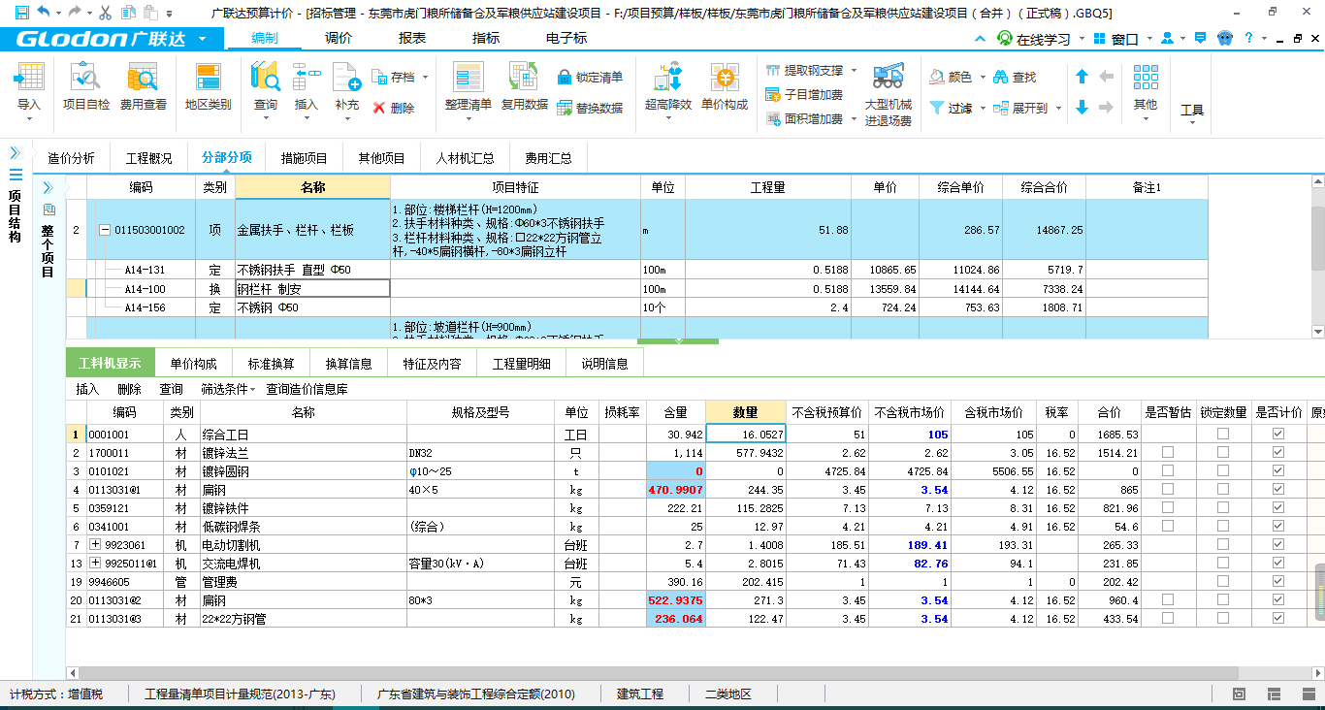This screenshot has width=1325, height=710.
Task: Expand the 9925011@1 交流电焊机 row
Action: pyautogui.click(x=95, y=564)
